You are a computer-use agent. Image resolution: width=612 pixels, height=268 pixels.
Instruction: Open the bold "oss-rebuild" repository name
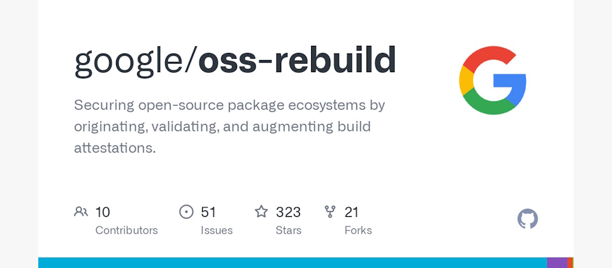point(297,61)
